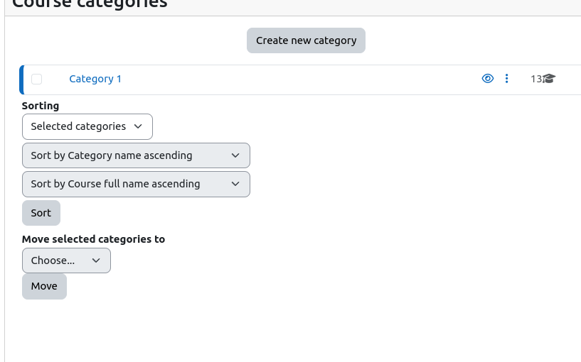This screenshot has height=362, width=581.
Task: Click the Sorting label text
Action: [x=41, y=106]
